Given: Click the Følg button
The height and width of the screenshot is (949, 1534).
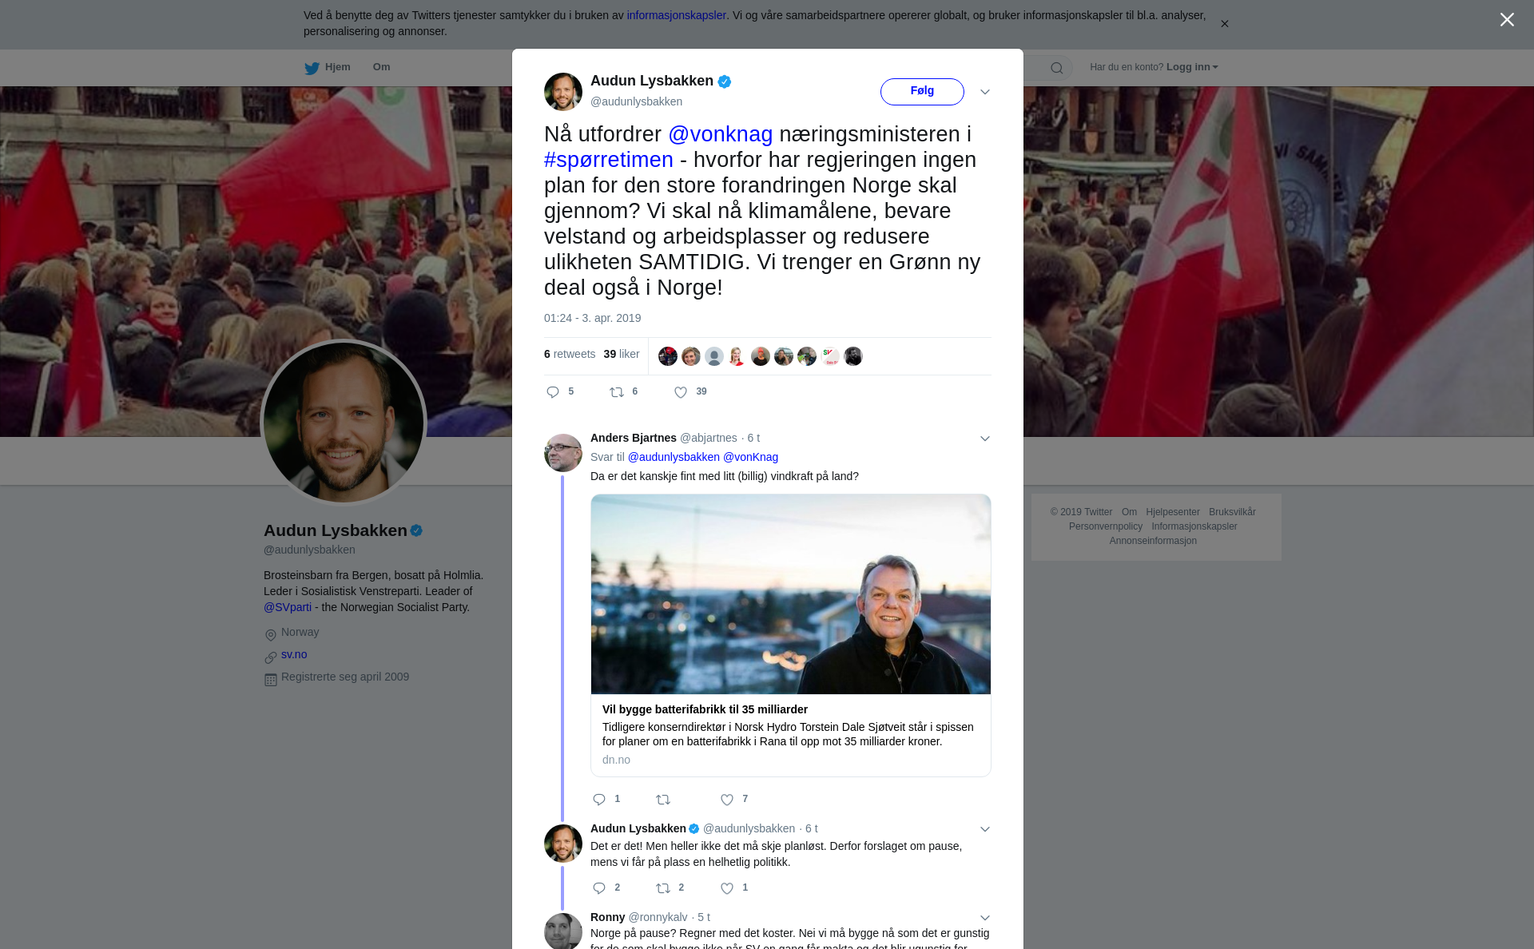Looking at the screenshot, I should 922,91.
